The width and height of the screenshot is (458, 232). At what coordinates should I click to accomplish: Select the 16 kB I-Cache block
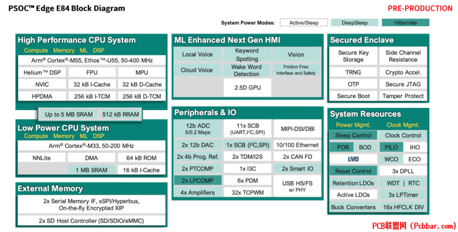(x=141, y=170)
